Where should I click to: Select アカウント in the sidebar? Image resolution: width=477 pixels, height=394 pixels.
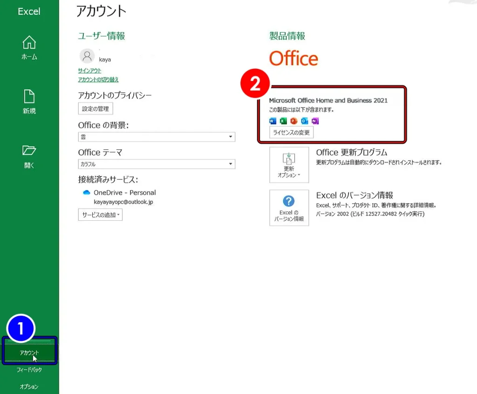pos(29,353)
